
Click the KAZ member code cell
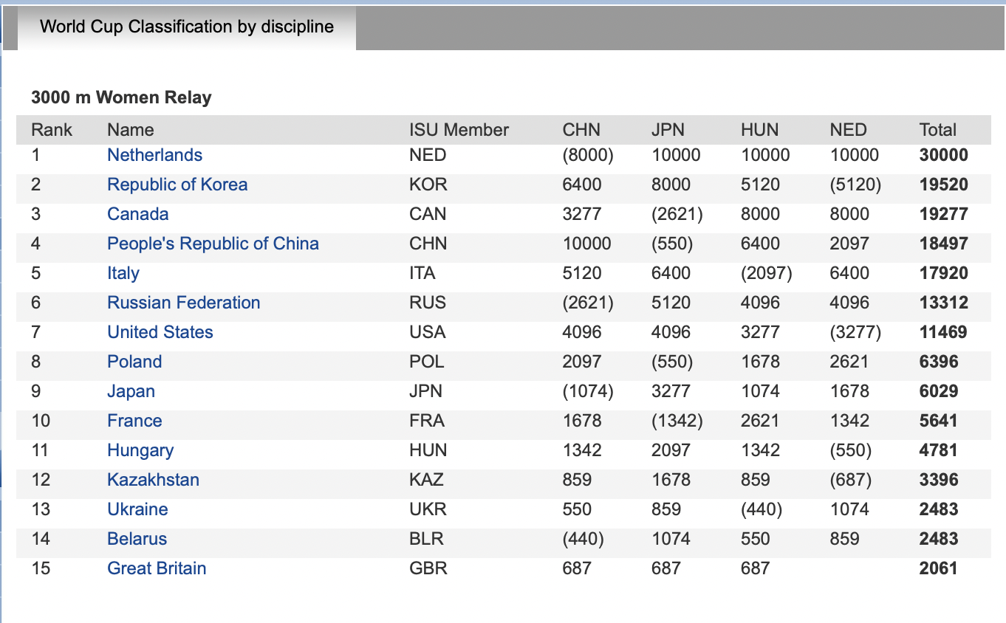point(427,480)
